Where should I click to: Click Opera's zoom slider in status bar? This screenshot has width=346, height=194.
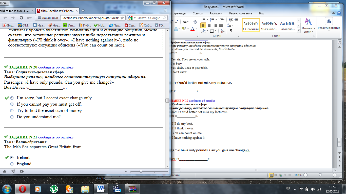point(149,171)
